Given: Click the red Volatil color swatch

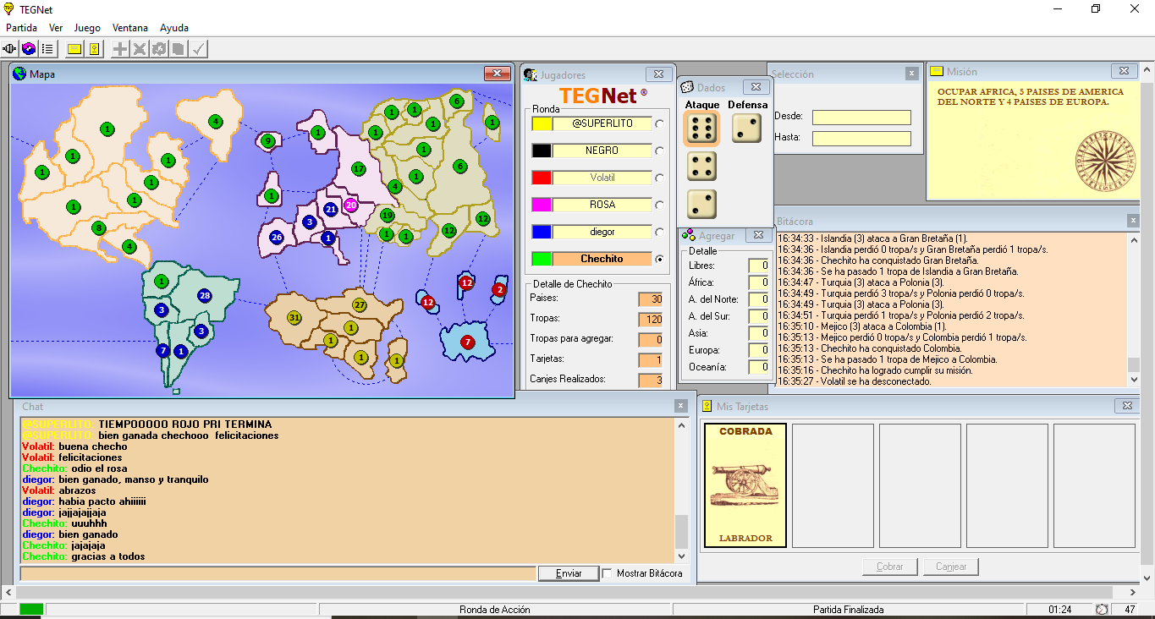Looking at the screenshot, I should [x=542, y=178].
